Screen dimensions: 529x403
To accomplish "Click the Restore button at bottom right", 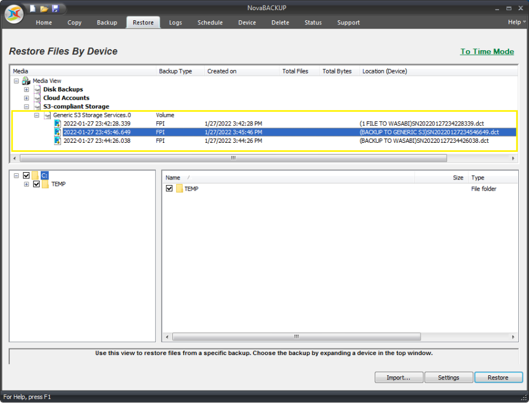I will coord(498,378).
